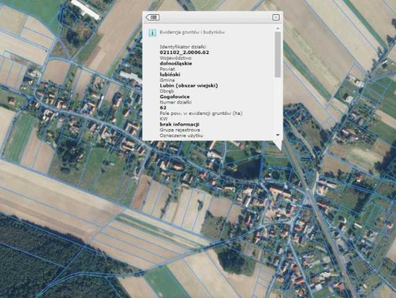Screen dimensions: 396x298
Task: Click the popup vertical scrollbar thumb
Action: (x=278, y=56)
